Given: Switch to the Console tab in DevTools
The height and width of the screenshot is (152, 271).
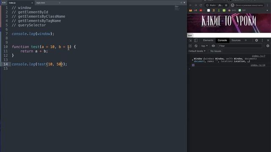Looking at the screenshot, I should tap(222, 41).
